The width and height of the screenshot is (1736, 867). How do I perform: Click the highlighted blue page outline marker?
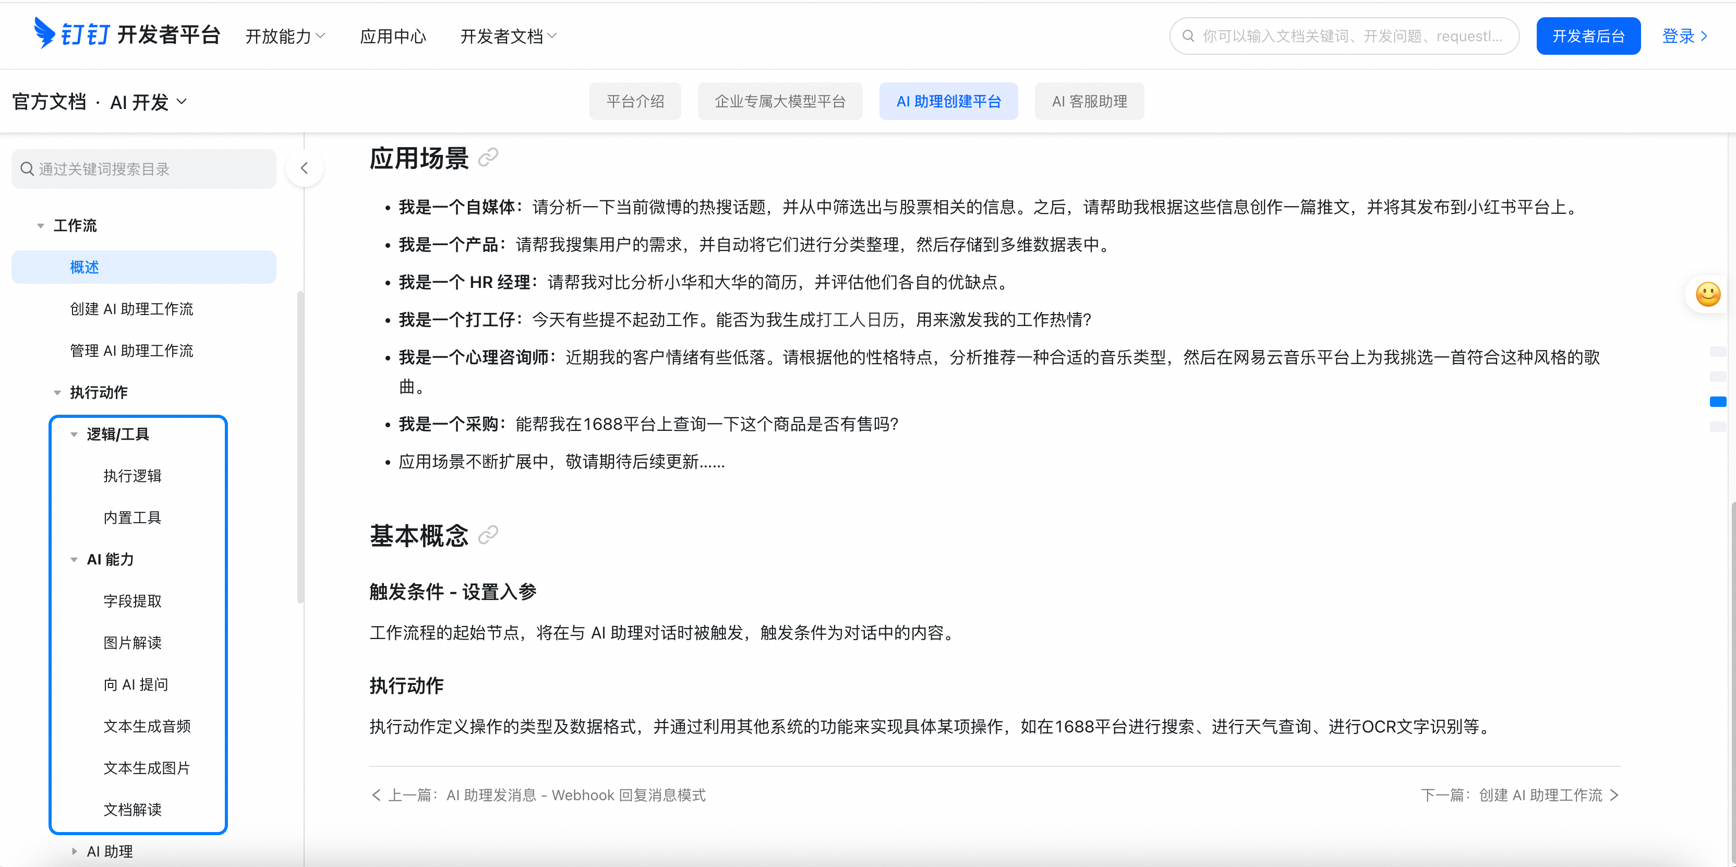click(x=1718, y=402)
